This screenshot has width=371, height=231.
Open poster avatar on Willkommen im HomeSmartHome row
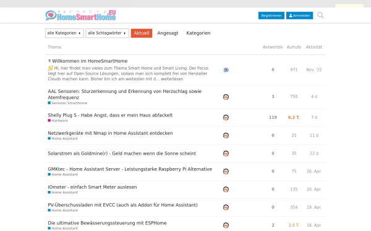point(226,70)
